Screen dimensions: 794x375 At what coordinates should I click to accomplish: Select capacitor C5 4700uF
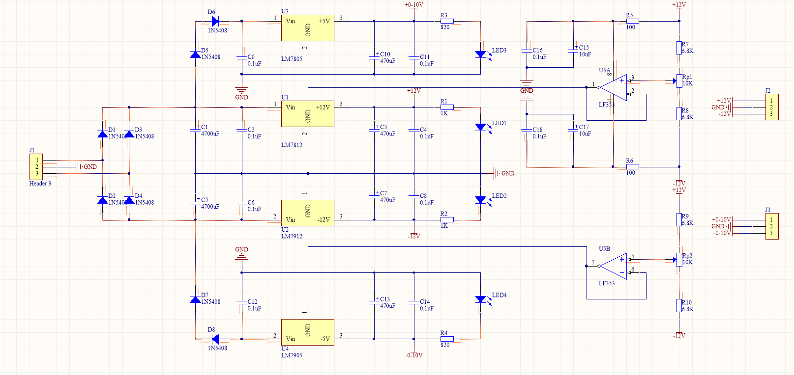(195, 203)
